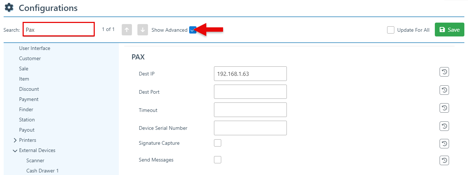The width and height of the screenshot is (468, 175).
Task: Click the history icon beside Dest IP
Action: coord(444,72)
